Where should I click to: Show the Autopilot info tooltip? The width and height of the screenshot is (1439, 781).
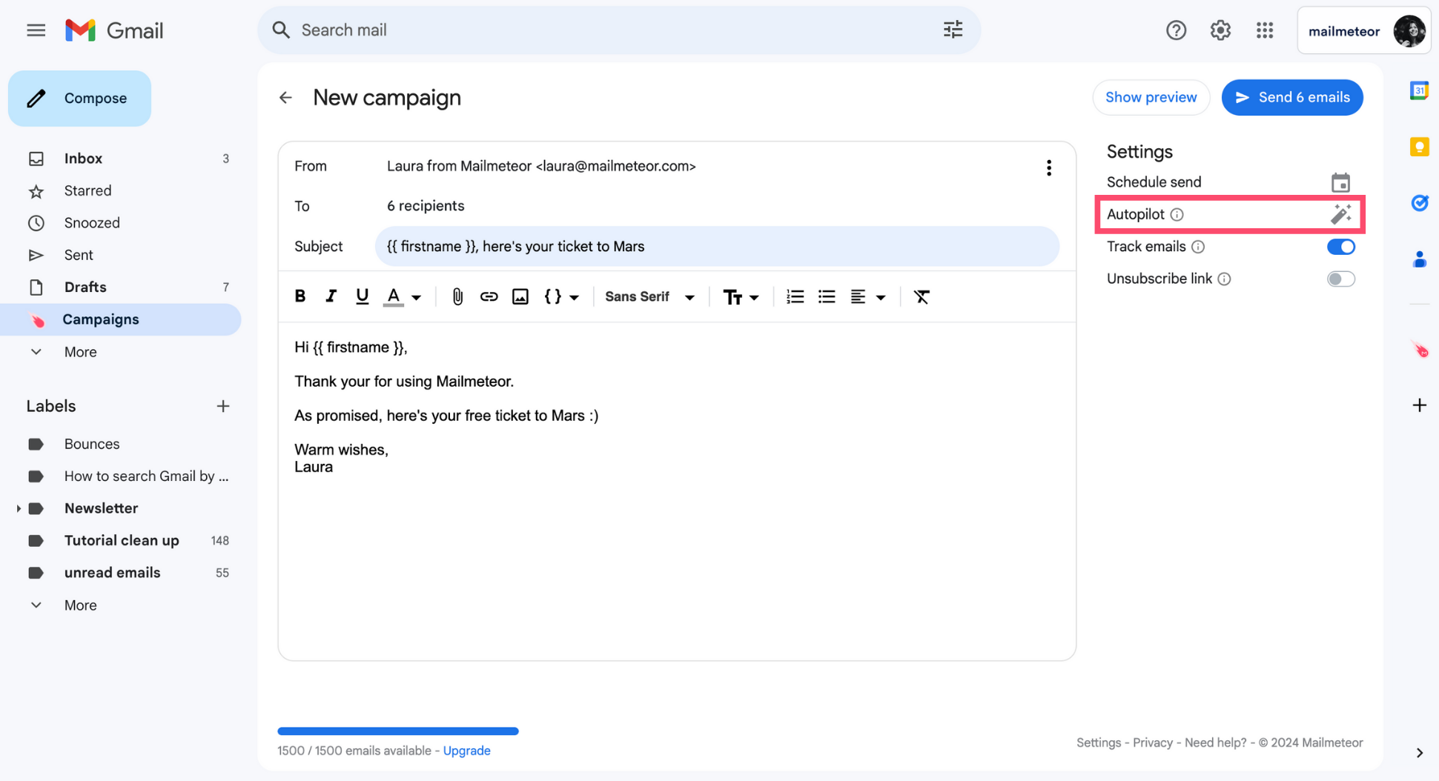pyautogui.click(x=1177, y=214)
